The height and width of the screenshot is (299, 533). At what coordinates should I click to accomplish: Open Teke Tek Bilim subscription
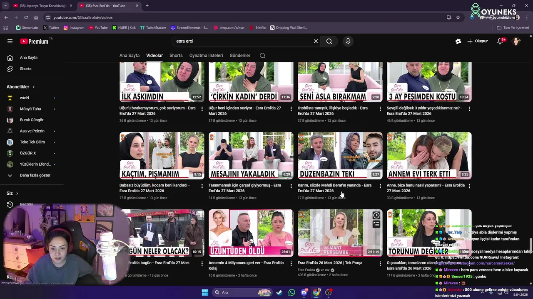pos(32,142)
